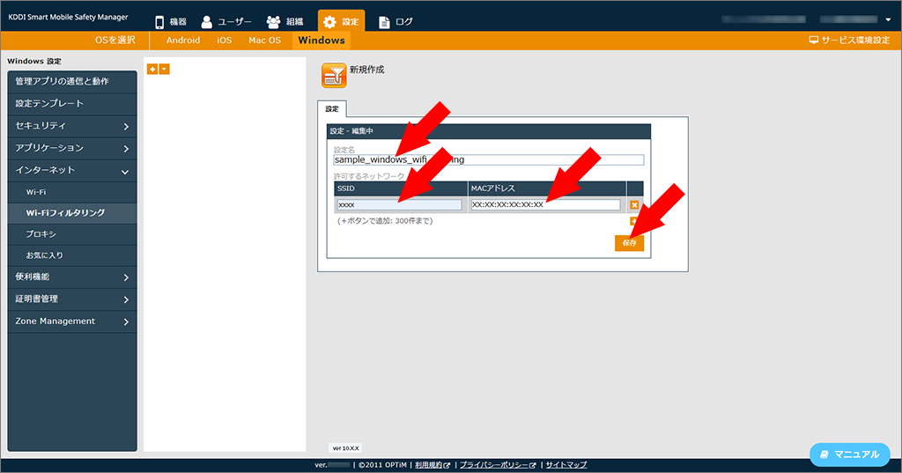Screen dimensions: 902x473
Task: Expand the セキュリティ sidebar section
Action: click(72, 126)
